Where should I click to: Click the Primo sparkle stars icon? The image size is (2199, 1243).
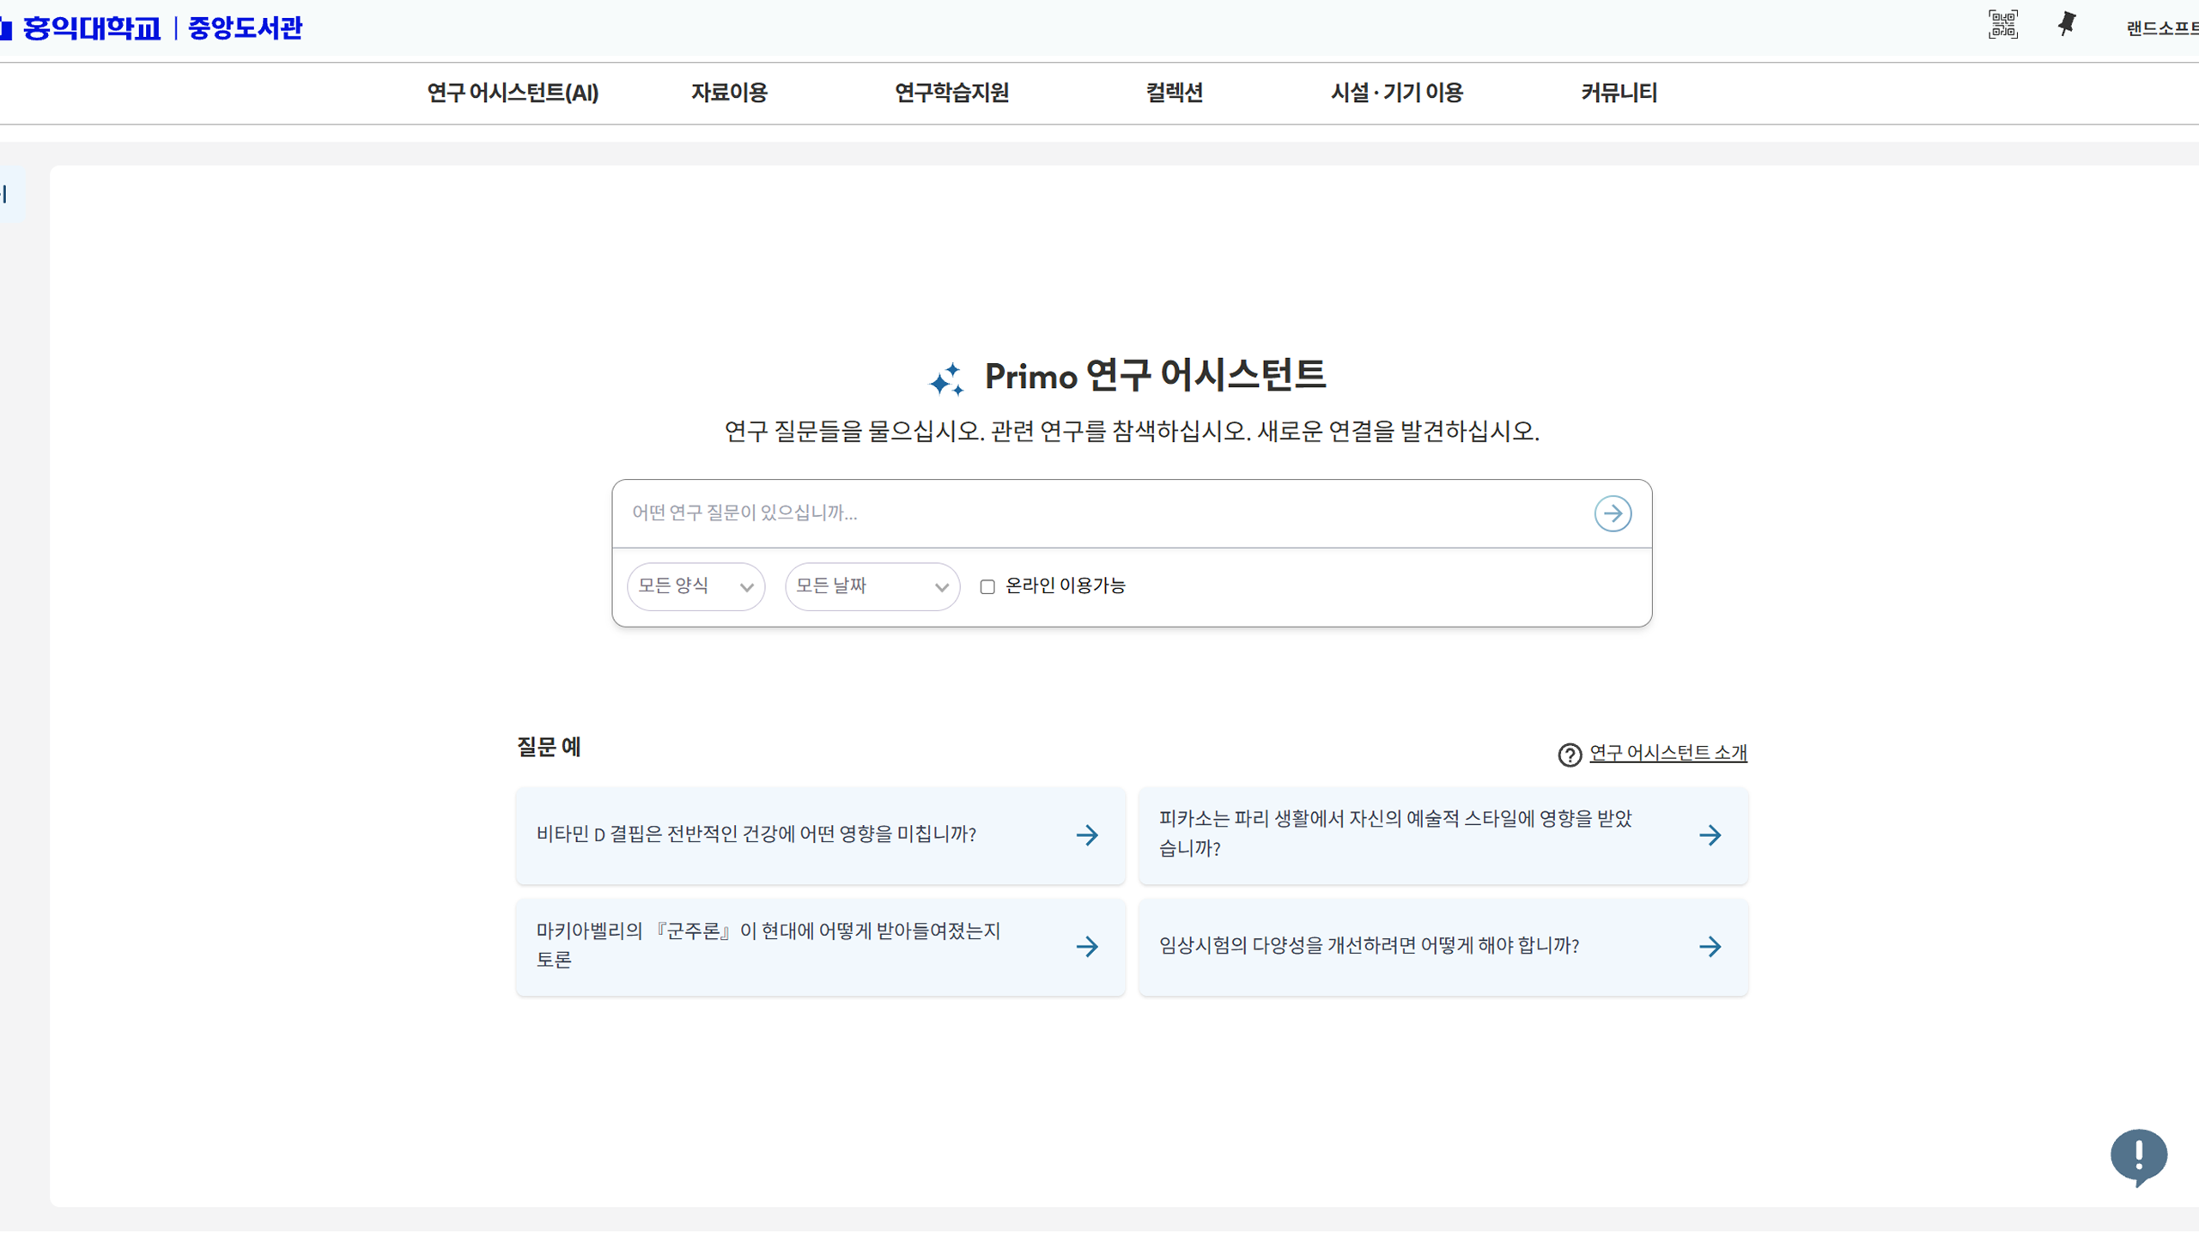pos(946,379)
